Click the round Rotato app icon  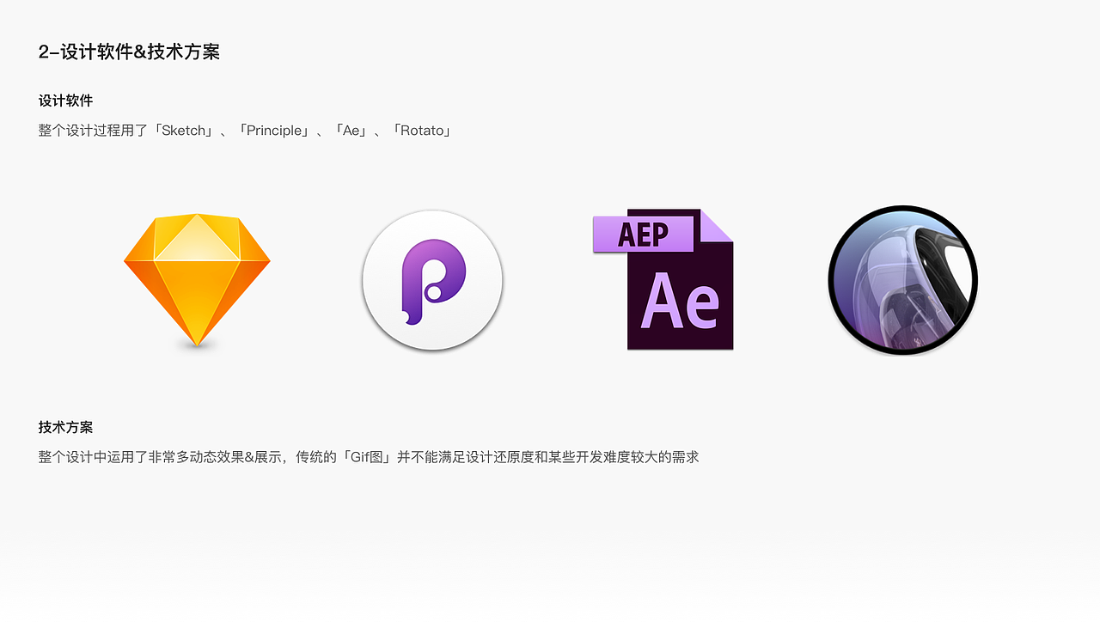point(903,280)
